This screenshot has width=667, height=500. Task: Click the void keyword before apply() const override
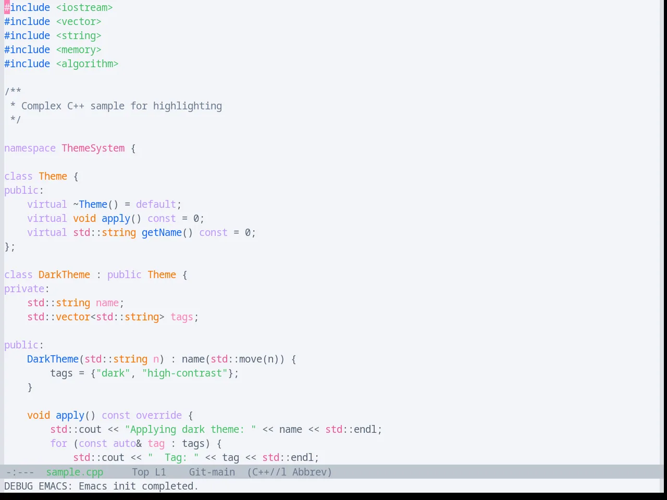[39, 415]
